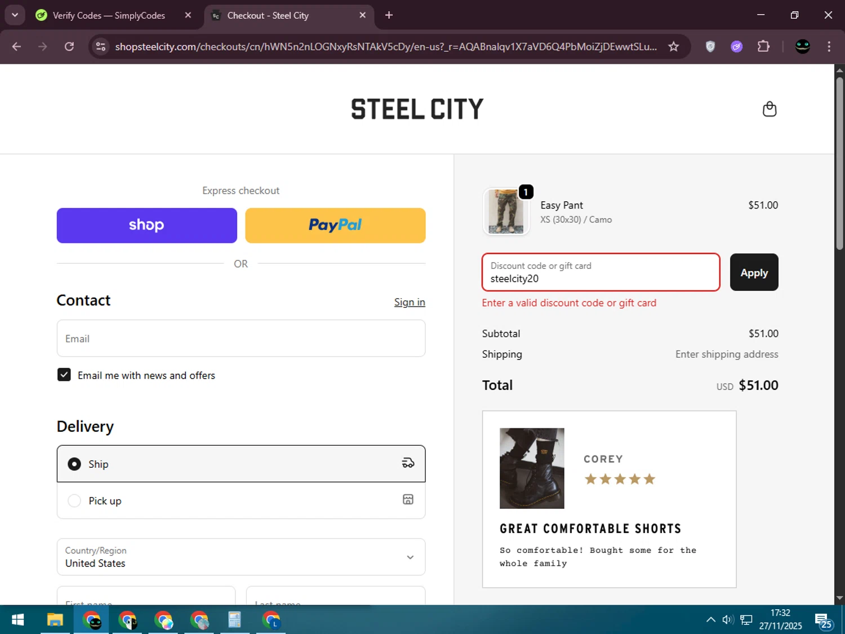Image resolution: width=845 pixels, height=634 pixels.
Task: Click the Total amount $51.00
Action: tap(758, 385)
